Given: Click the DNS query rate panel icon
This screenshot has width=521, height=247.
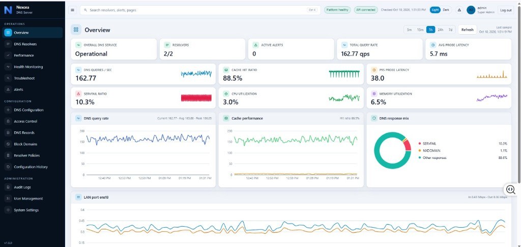Looking at the screenshot, I should pos(78,118).
